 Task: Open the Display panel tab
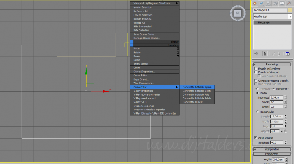pos(283,3)
